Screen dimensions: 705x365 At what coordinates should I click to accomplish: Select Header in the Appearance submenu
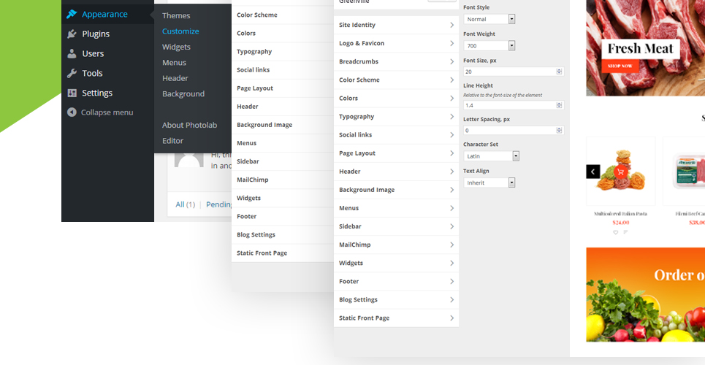pos(175,78)
